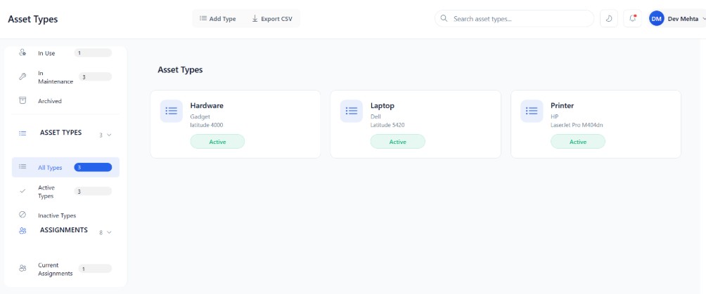Open the Laptop asset type card
The image size is (706, 294).
coord(416,124)
